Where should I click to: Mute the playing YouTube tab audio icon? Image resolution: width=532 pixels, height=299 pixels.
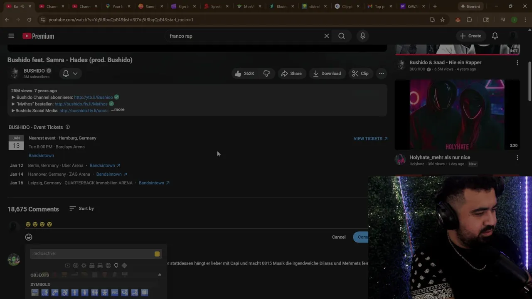click(22, 6)
